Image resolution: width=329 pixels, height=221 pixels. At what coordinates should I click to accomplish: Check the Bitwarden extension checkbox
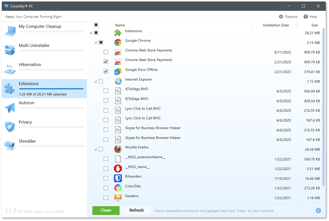(106, 178)
